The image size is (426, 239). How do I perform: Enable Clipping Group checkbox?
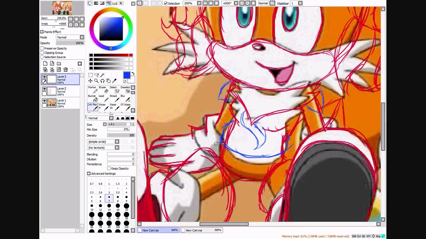point(42,53)
